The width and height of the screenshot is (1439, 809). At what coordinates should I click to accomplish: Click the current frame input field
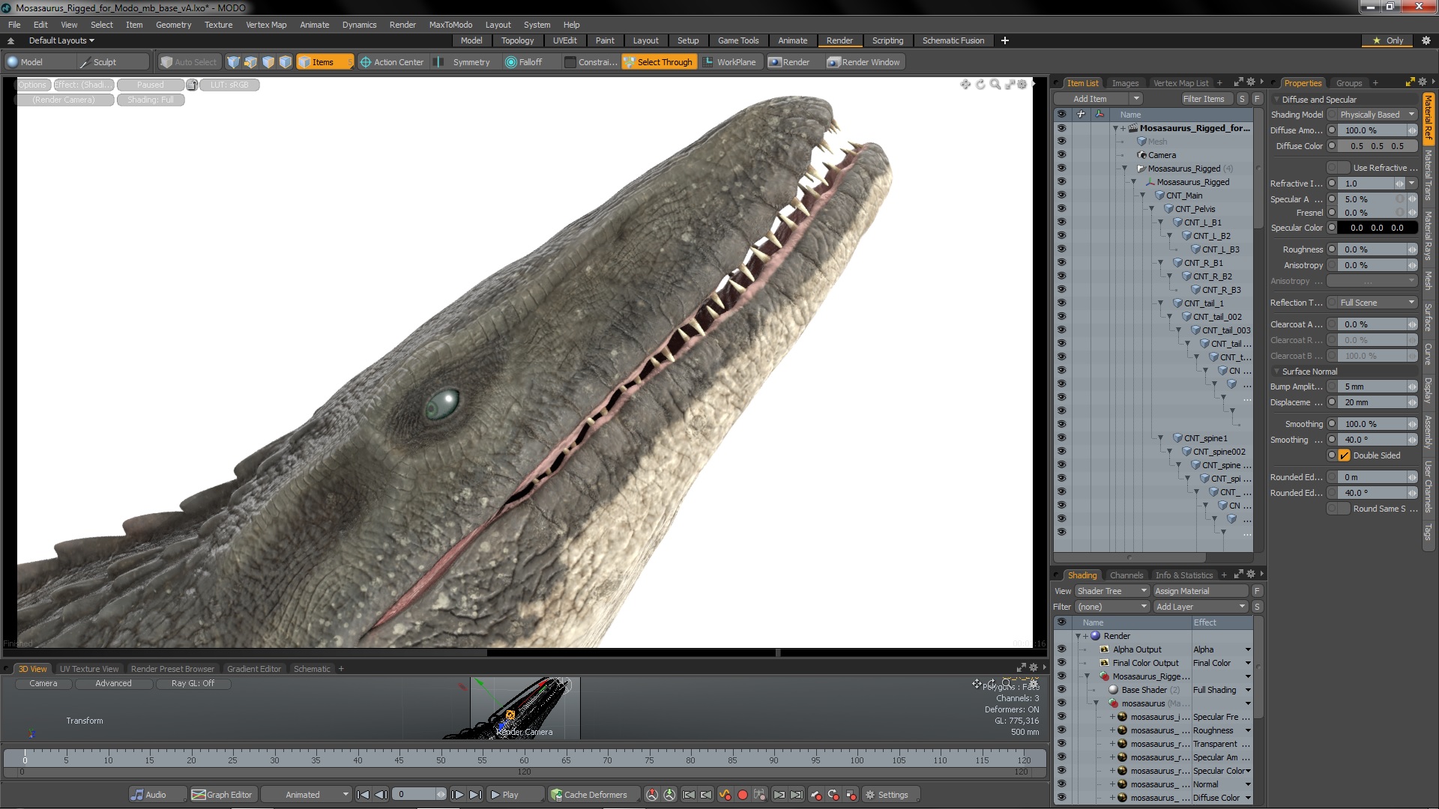point(415,795)
